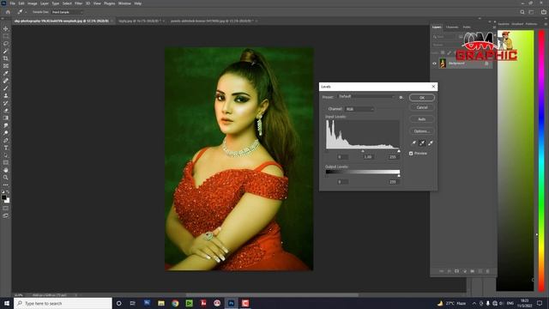The height and width of the screenshot is (309, 549).
Task: Open the layer blend mode dropdown
Action: pos(445,45)
